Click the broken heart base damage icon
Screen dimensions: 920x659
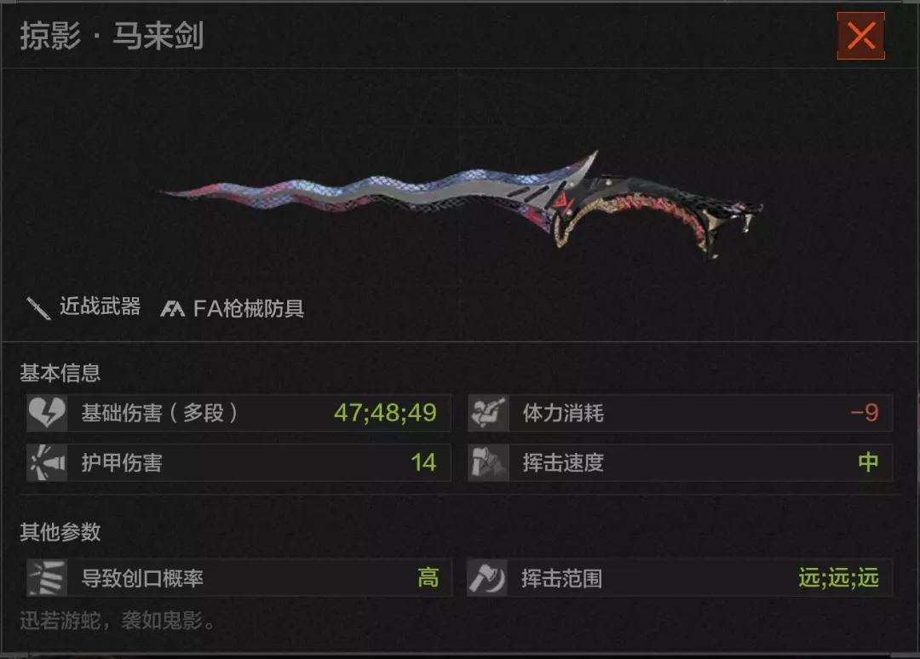coord(47,413)
